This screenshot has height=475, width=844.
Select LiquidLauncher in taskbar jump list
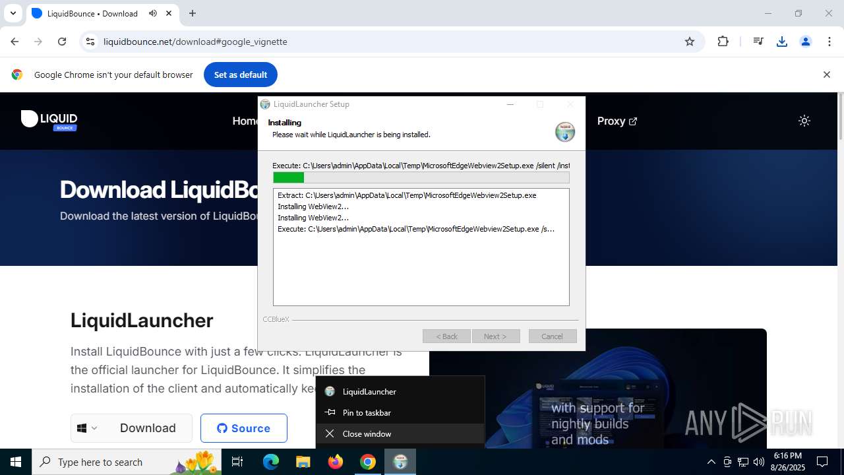pyautogui.click(x=400, y=391)
